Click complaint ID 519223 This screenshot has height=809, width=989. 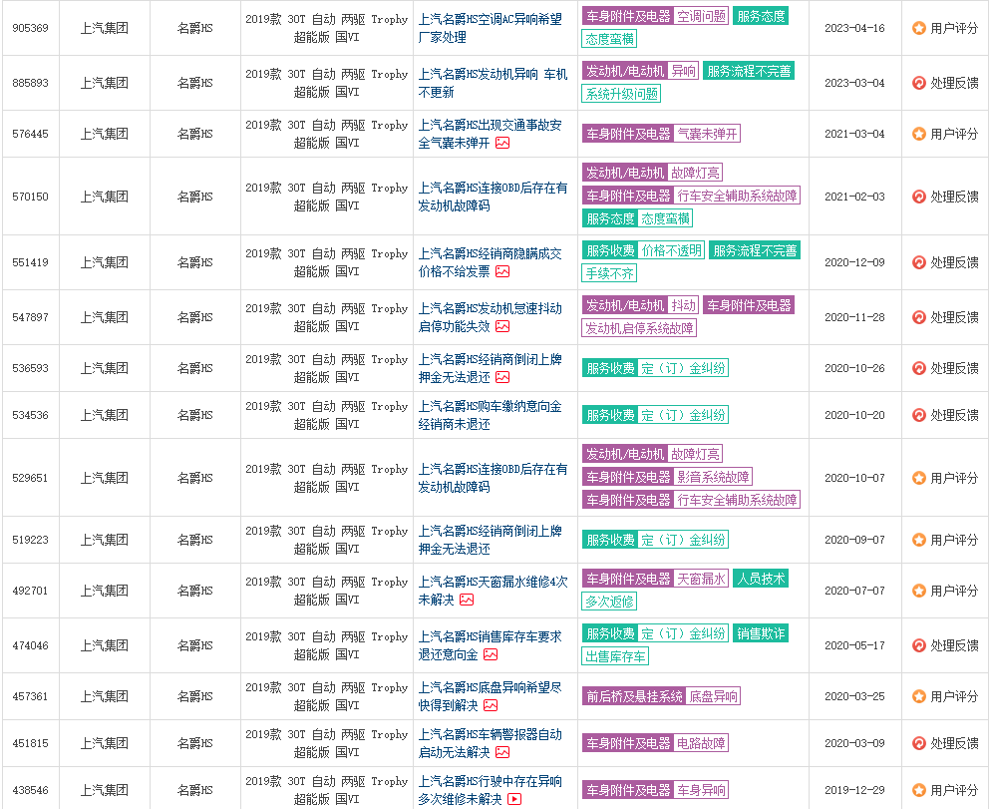pos(30,540)
